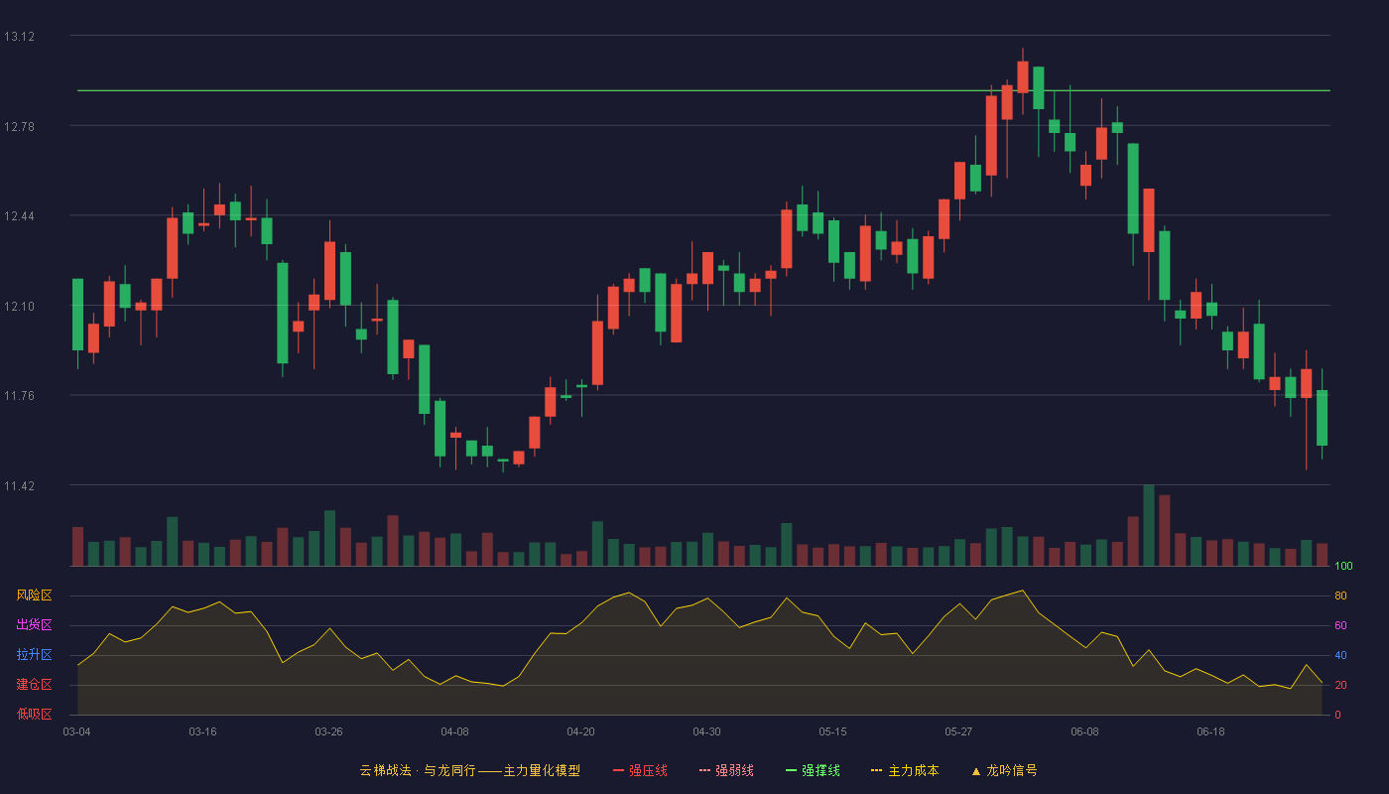
Task: Click the 05-27 date label
Action: (958, 731)
